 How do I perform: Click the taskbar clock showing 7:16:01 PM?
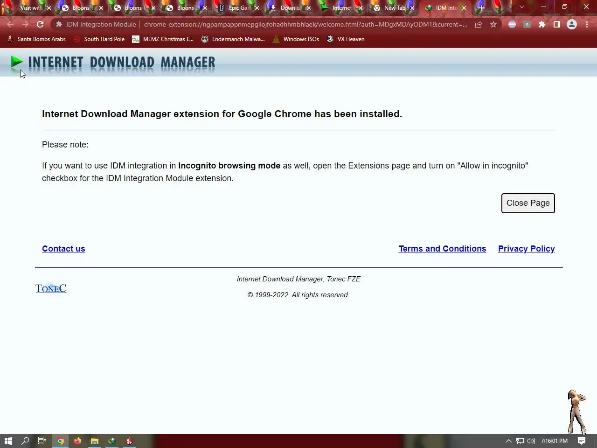coord(554,441)
